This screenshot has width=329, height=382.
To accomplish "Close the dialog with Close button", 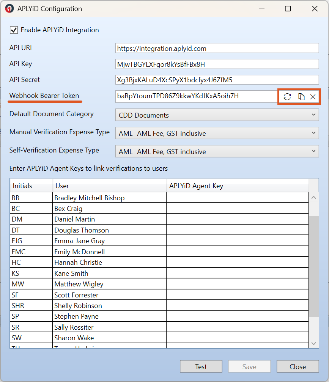I will 298,366.
